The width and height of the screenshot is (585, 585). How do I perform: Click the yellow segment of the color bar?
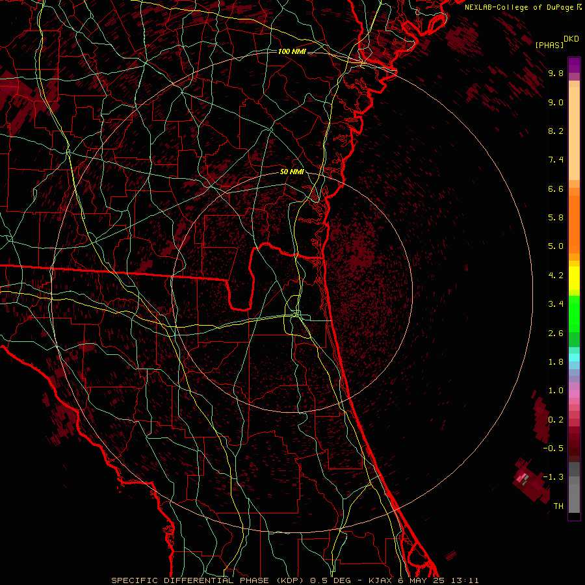pos(574,278)
